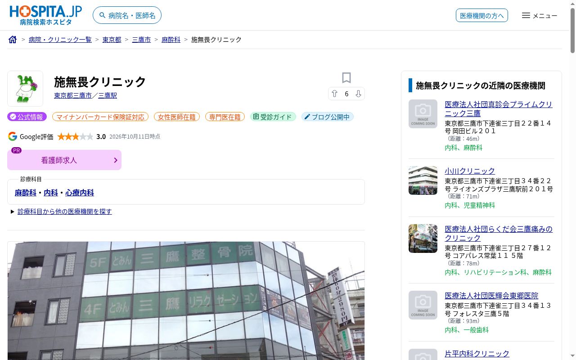Screen dimensions: 576x360
Task: Open 小川クリニック link
Action: coord(470,171)
